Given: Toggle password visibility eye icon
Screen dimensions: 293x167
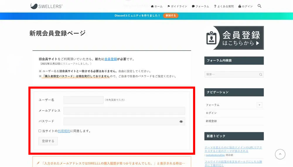Looking at the screenshot, I should click(x=181, y=121).
